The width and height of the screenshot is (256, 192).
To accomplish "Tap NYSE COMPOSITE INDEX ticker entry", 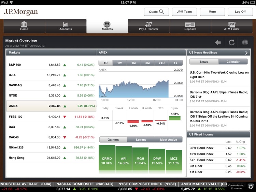I will tap(147, 187).
